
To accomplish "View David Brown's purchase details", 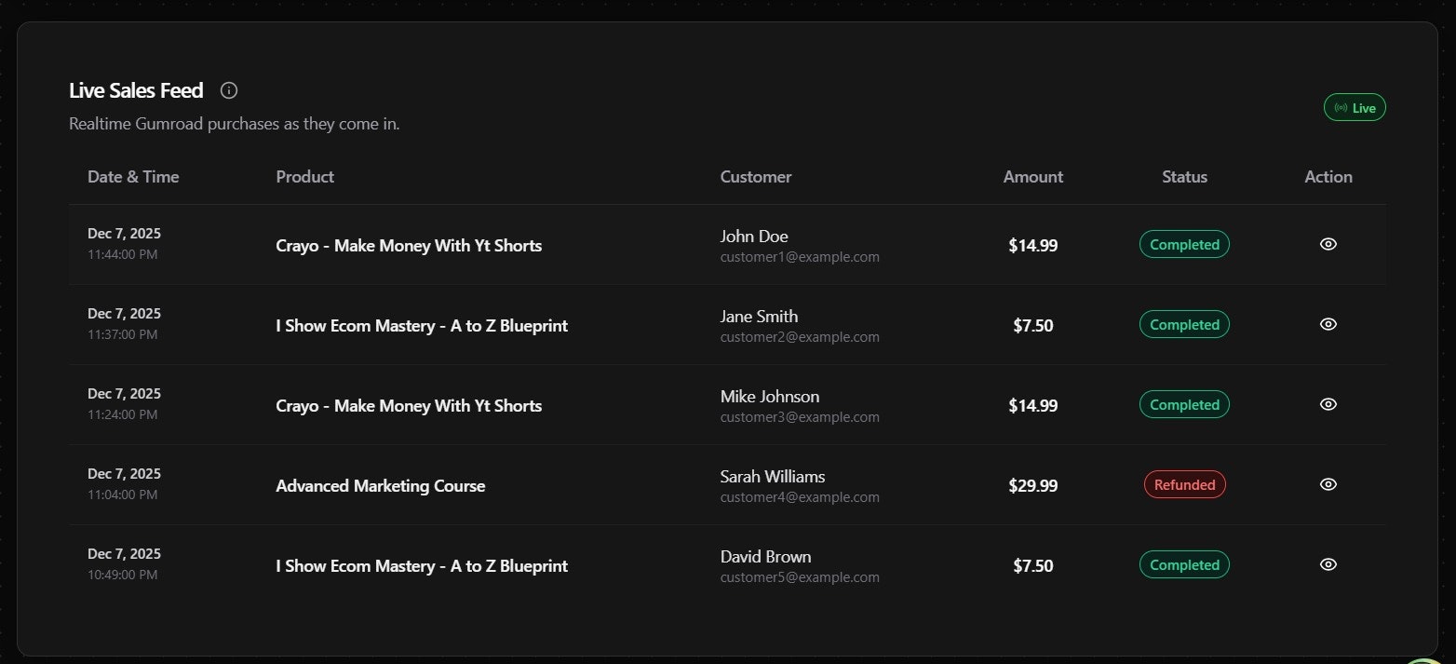I will click(x=1328, y=564).
